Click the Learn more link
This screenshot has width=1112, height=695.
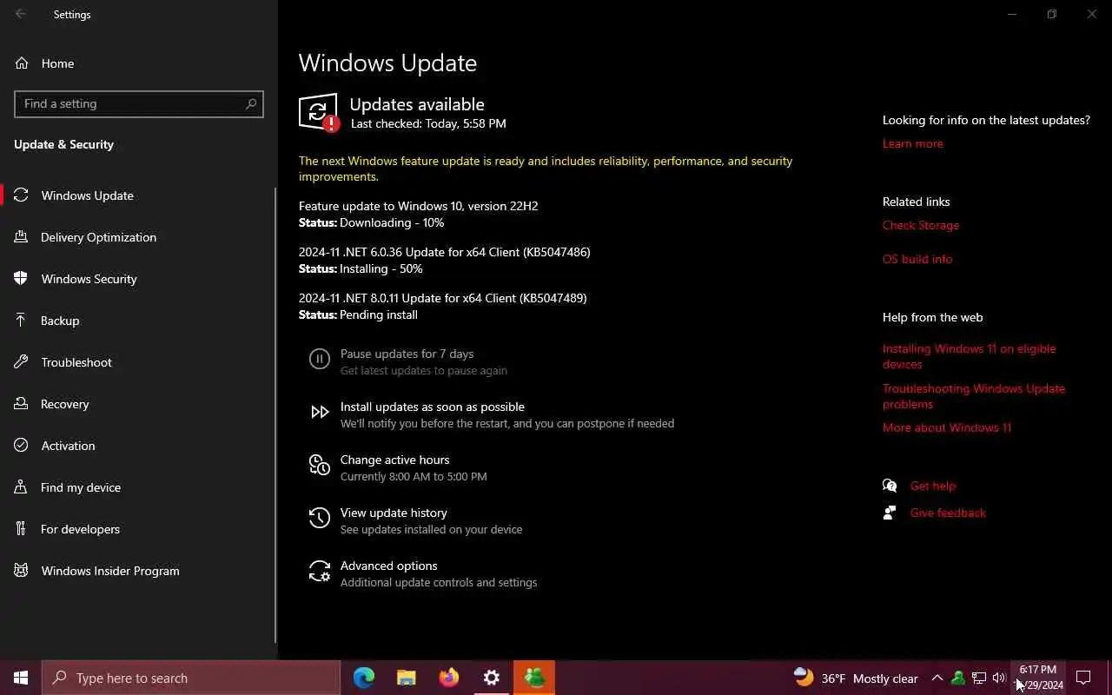click(912, 143)
